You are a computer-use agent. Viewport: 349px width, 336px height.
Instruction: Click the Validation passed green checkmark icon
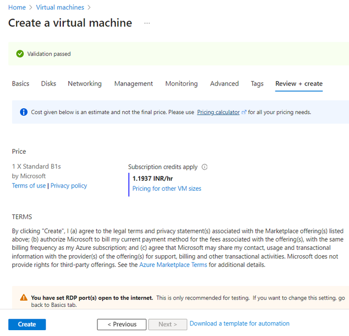pyautogui.click(x=20, y=54)
